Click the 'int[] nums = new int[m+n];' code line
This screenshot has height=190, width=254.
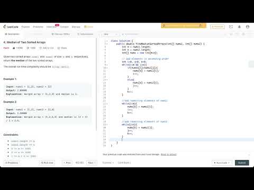coord(140,53)
